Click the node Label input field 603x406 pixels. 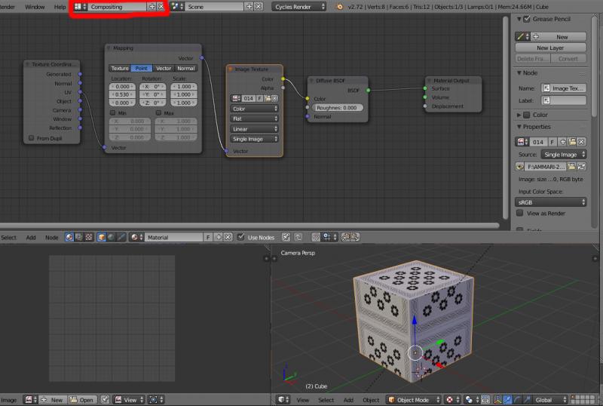coord(564,100)
